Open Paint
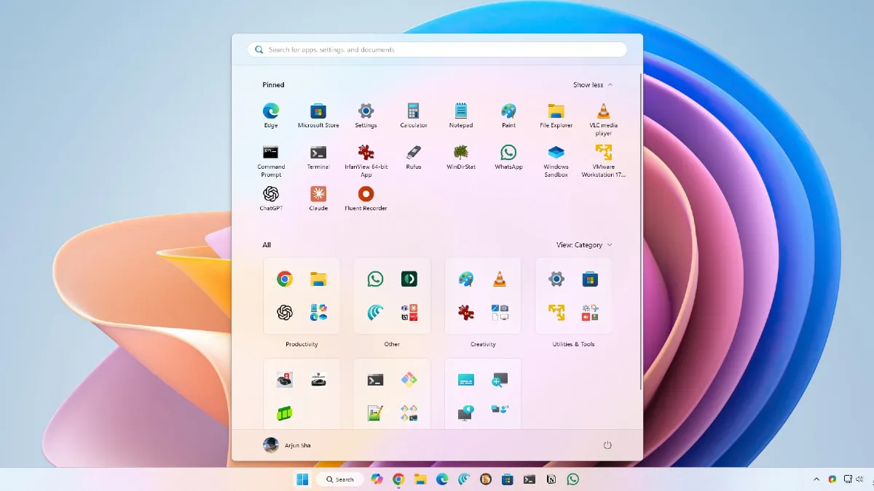The image size is (874, 491). tap(508, 113)
